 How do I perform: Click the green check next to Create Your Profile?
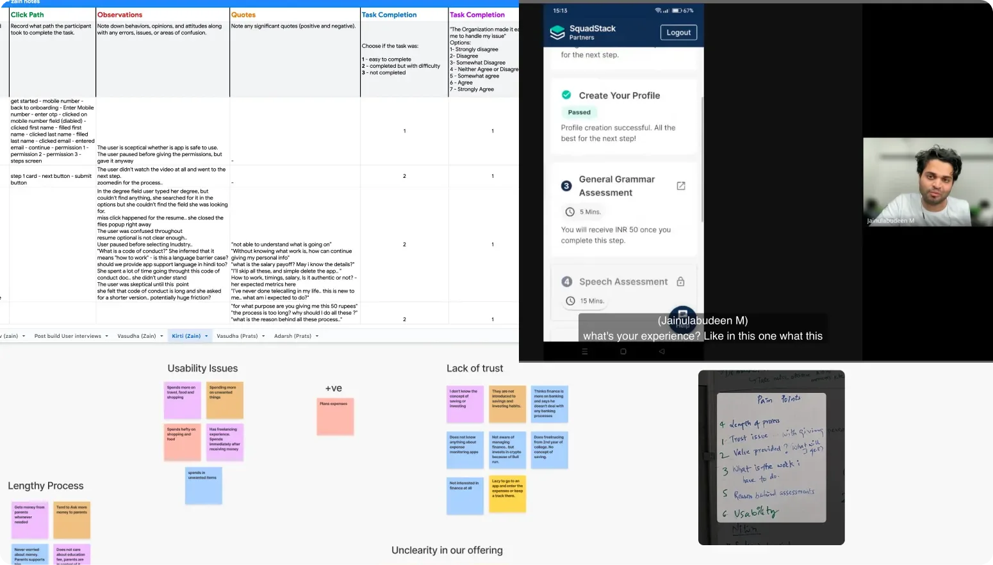click(x=566, y=95)
